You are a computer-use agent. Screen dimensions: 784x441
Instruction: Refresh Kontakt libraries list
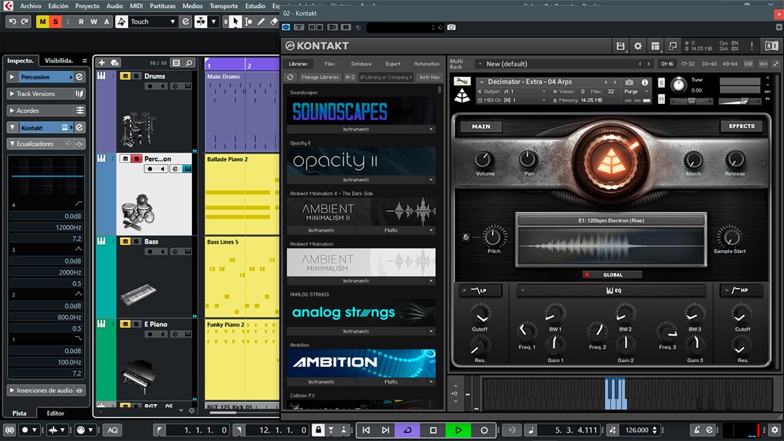(291, 77)
